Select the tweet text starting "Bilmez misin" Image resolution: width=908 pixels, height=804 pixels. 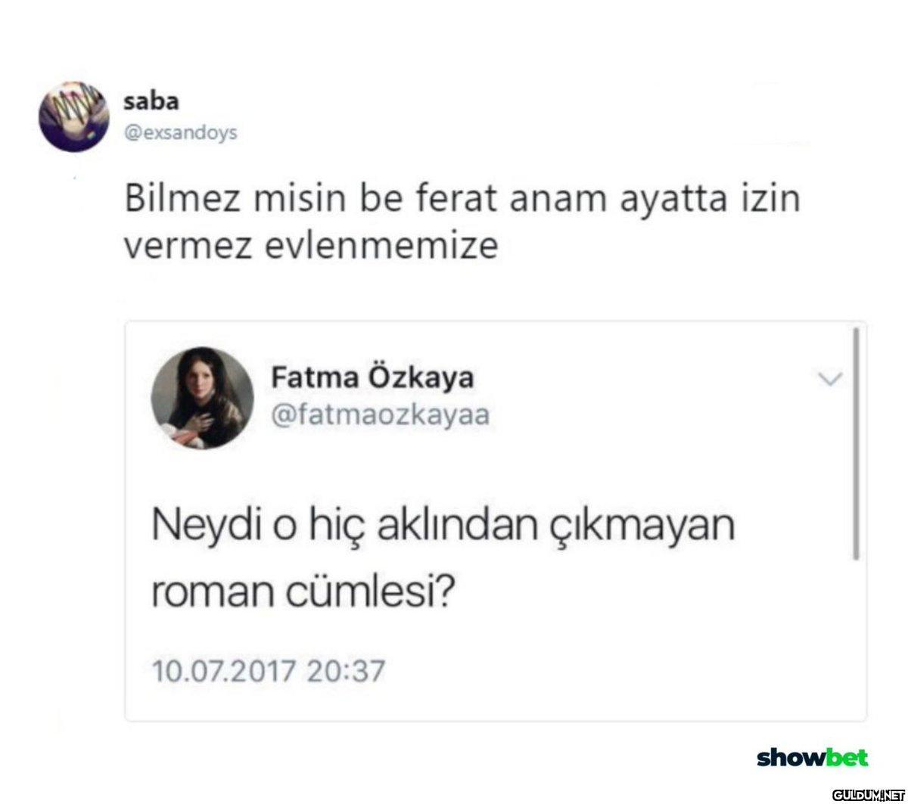462,223
